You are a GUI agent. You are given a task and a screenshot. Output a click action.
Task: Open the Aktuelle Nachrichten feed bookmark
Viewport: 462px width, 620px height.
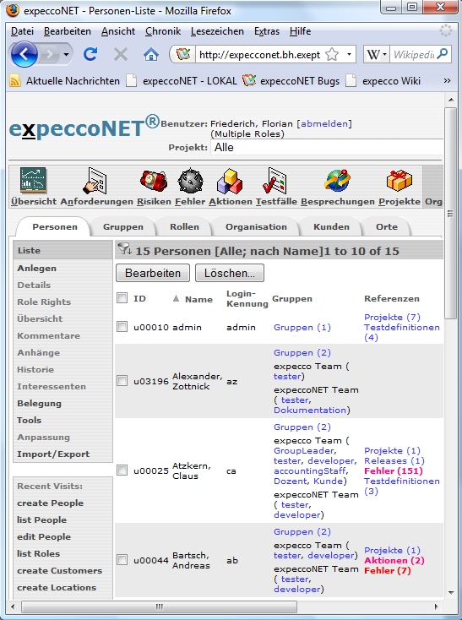pyautogui.click(x=65, y=81)
